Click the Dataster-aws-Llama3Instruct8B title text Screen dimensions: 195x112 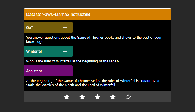pyautogui.click(x=58, y=14)
